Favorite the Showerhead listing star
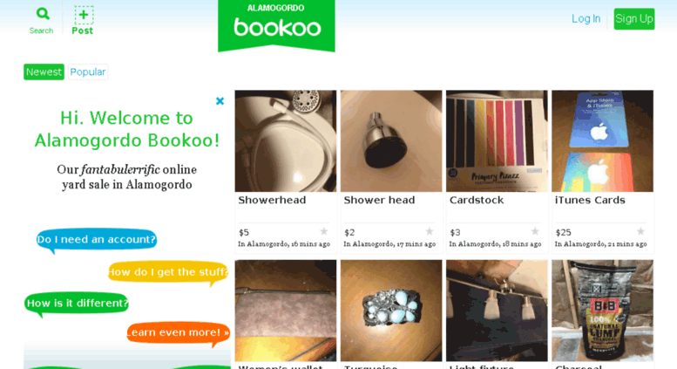 click(323, 231)
